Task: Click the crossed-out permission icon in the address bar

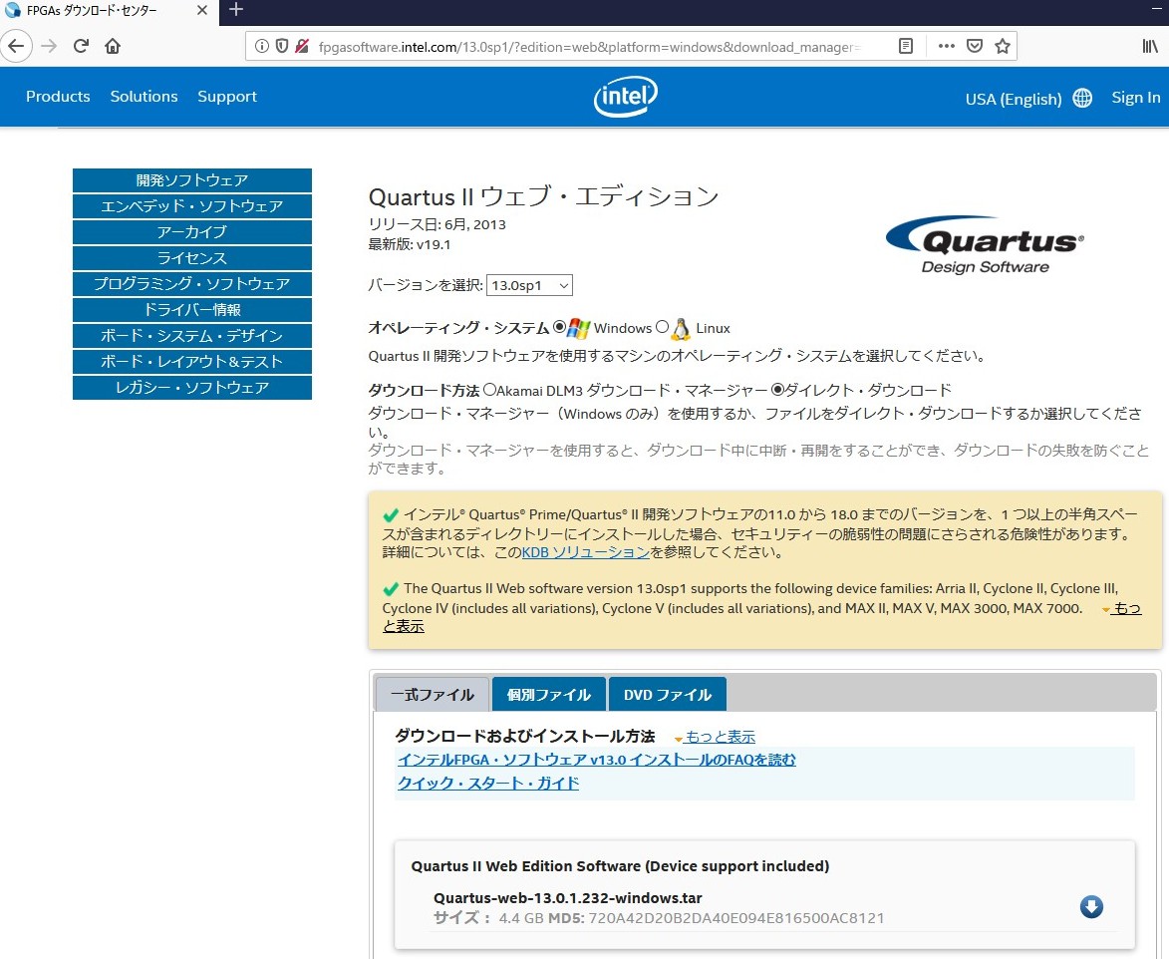Action: (302, 46)
